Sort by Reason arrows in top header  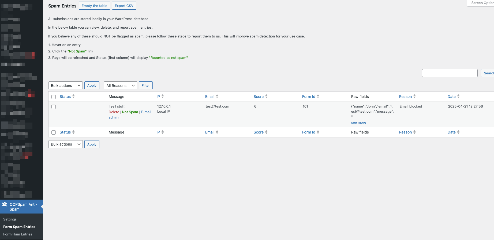[x=414, y=96]
